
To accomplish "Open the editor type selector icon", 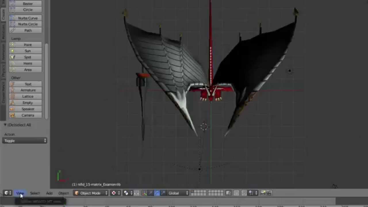I will click(7, 193).
